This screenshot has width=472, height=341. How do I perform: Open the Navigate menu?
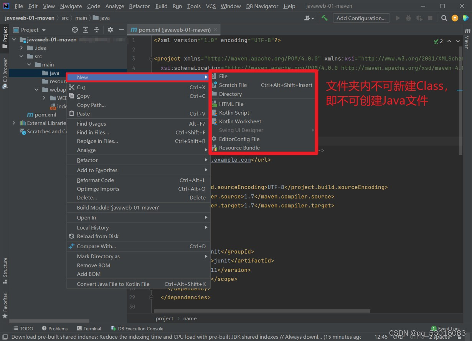pyautogui.click(x=71, y=6)
